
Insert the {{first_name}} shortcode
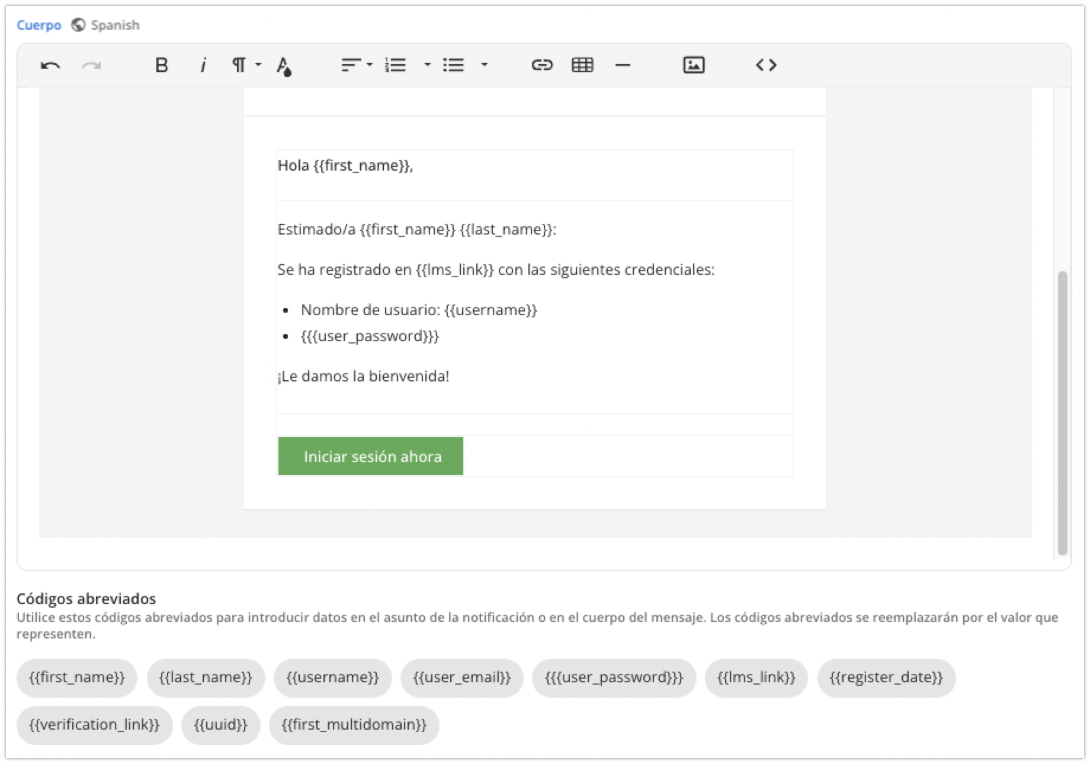click(77, 678)
